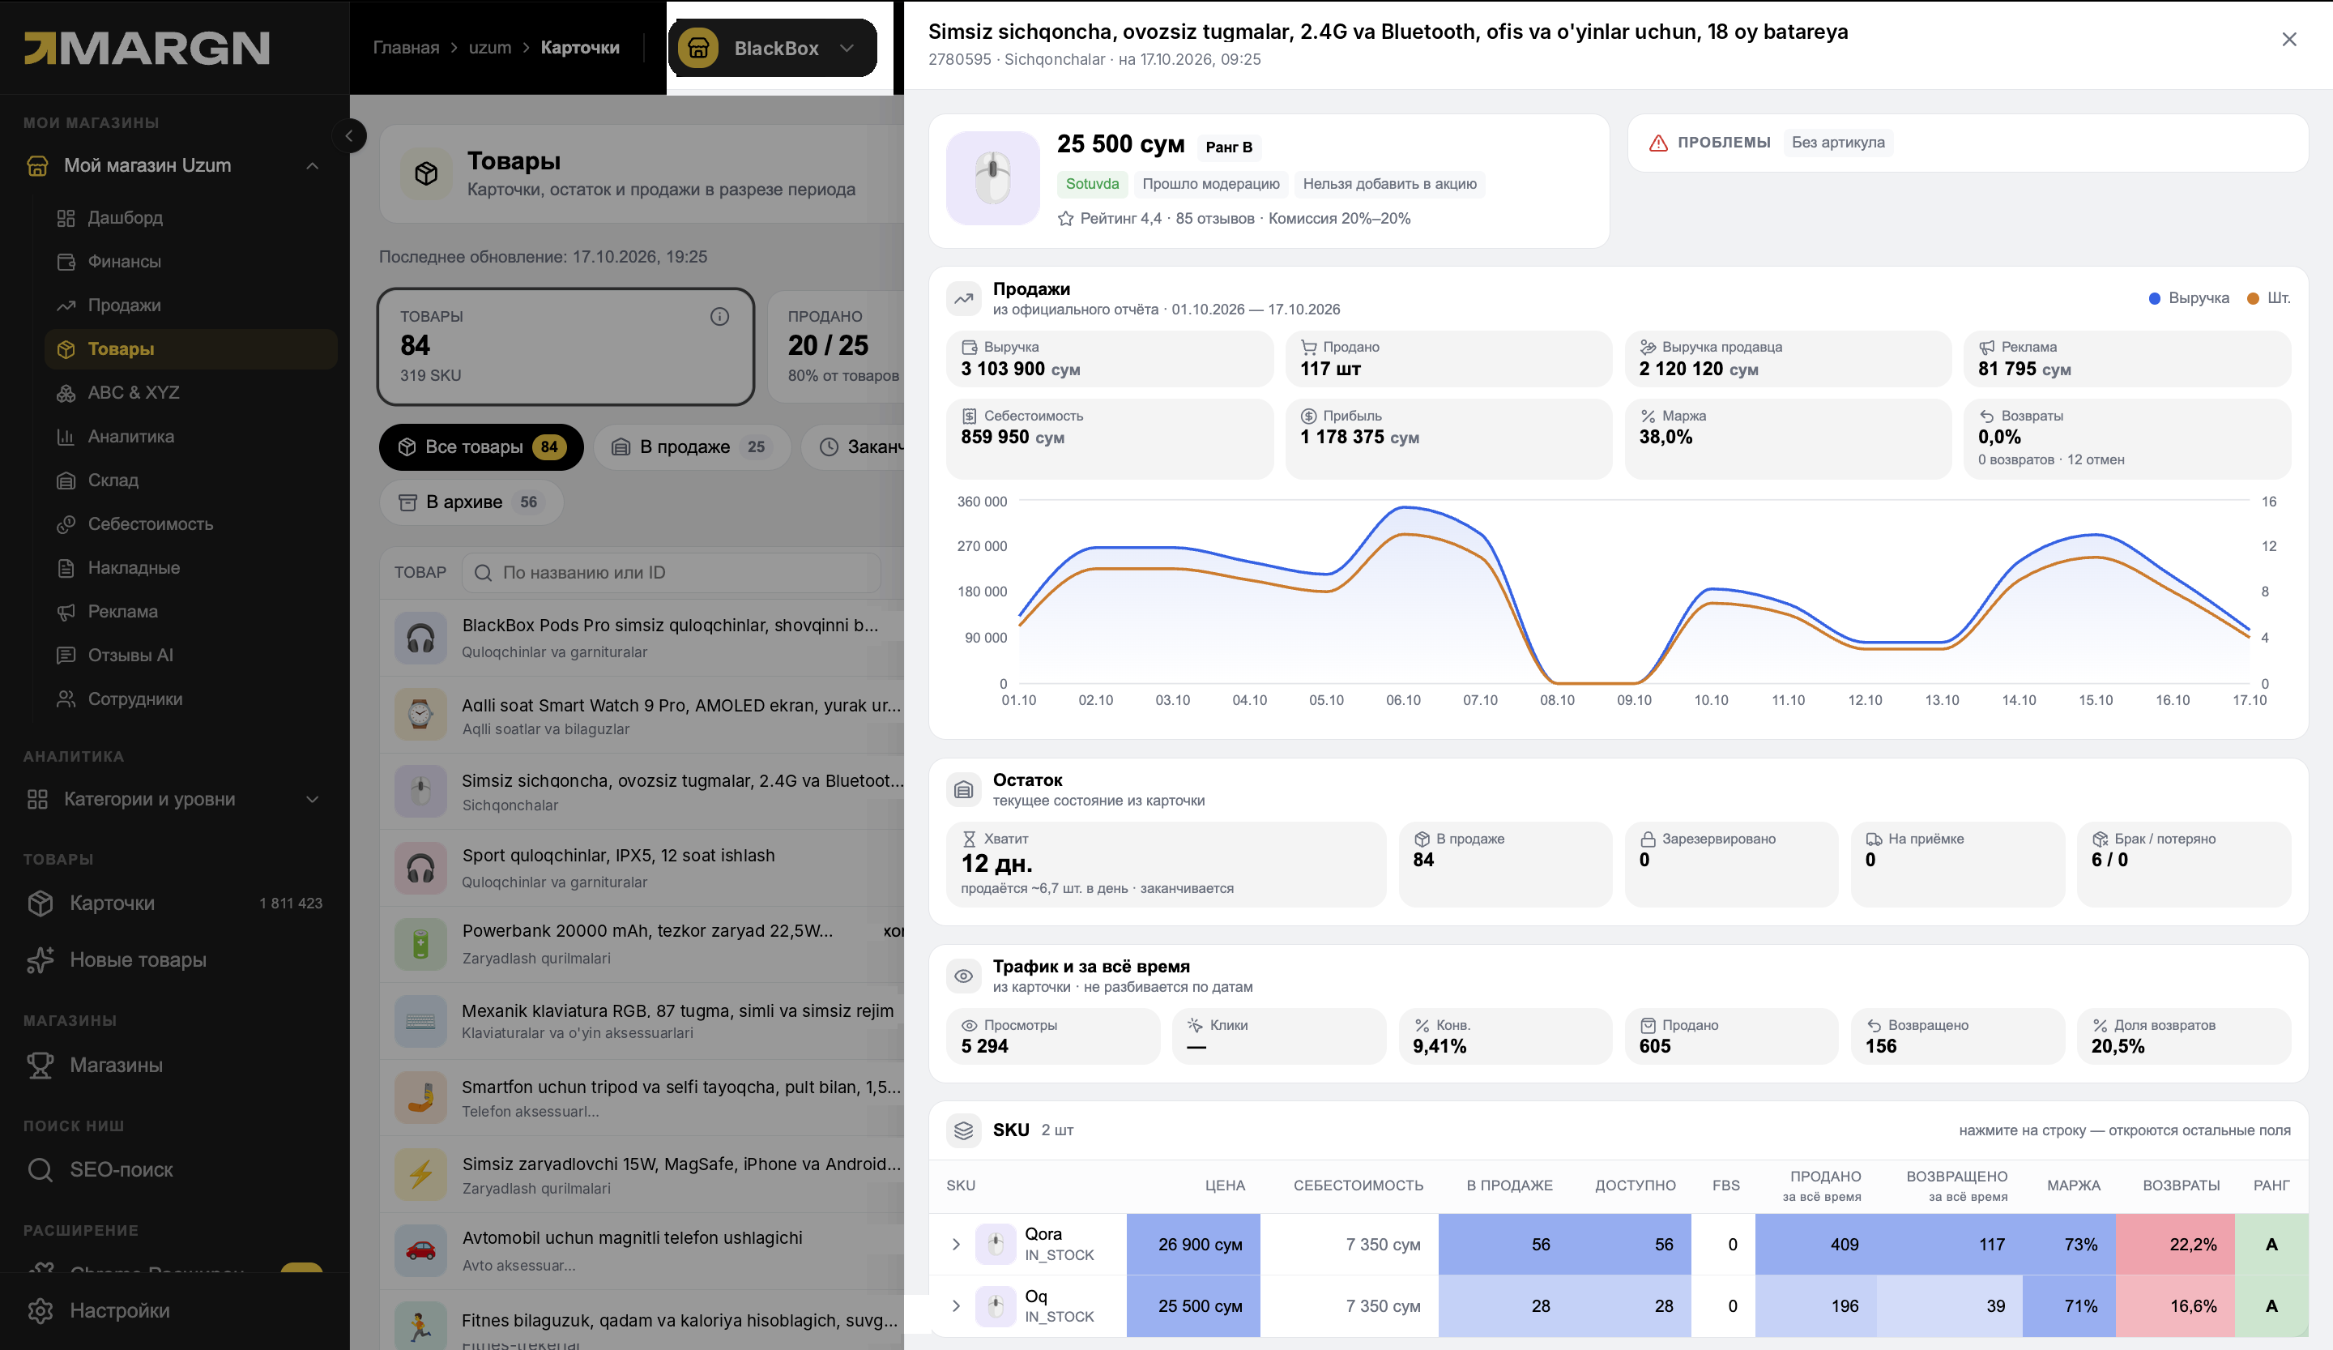Click the info icon on Товары card
This screenshot has width=2333, height=1350.
coord(719,317)
